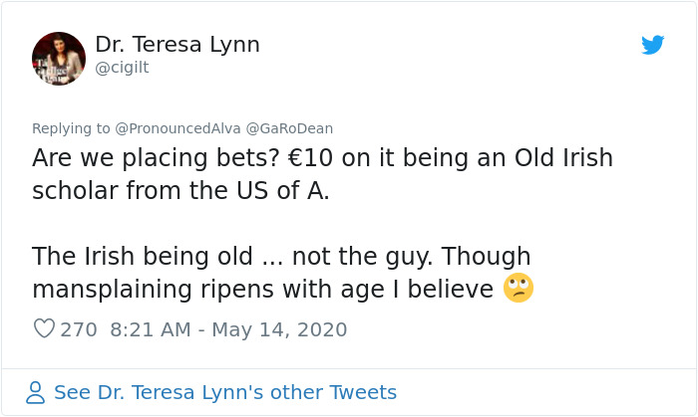The width and height of the screenshot is (698, 417).
Task: Click the eye-roll emoji in the tweet
Action: [x=519, y=289]
